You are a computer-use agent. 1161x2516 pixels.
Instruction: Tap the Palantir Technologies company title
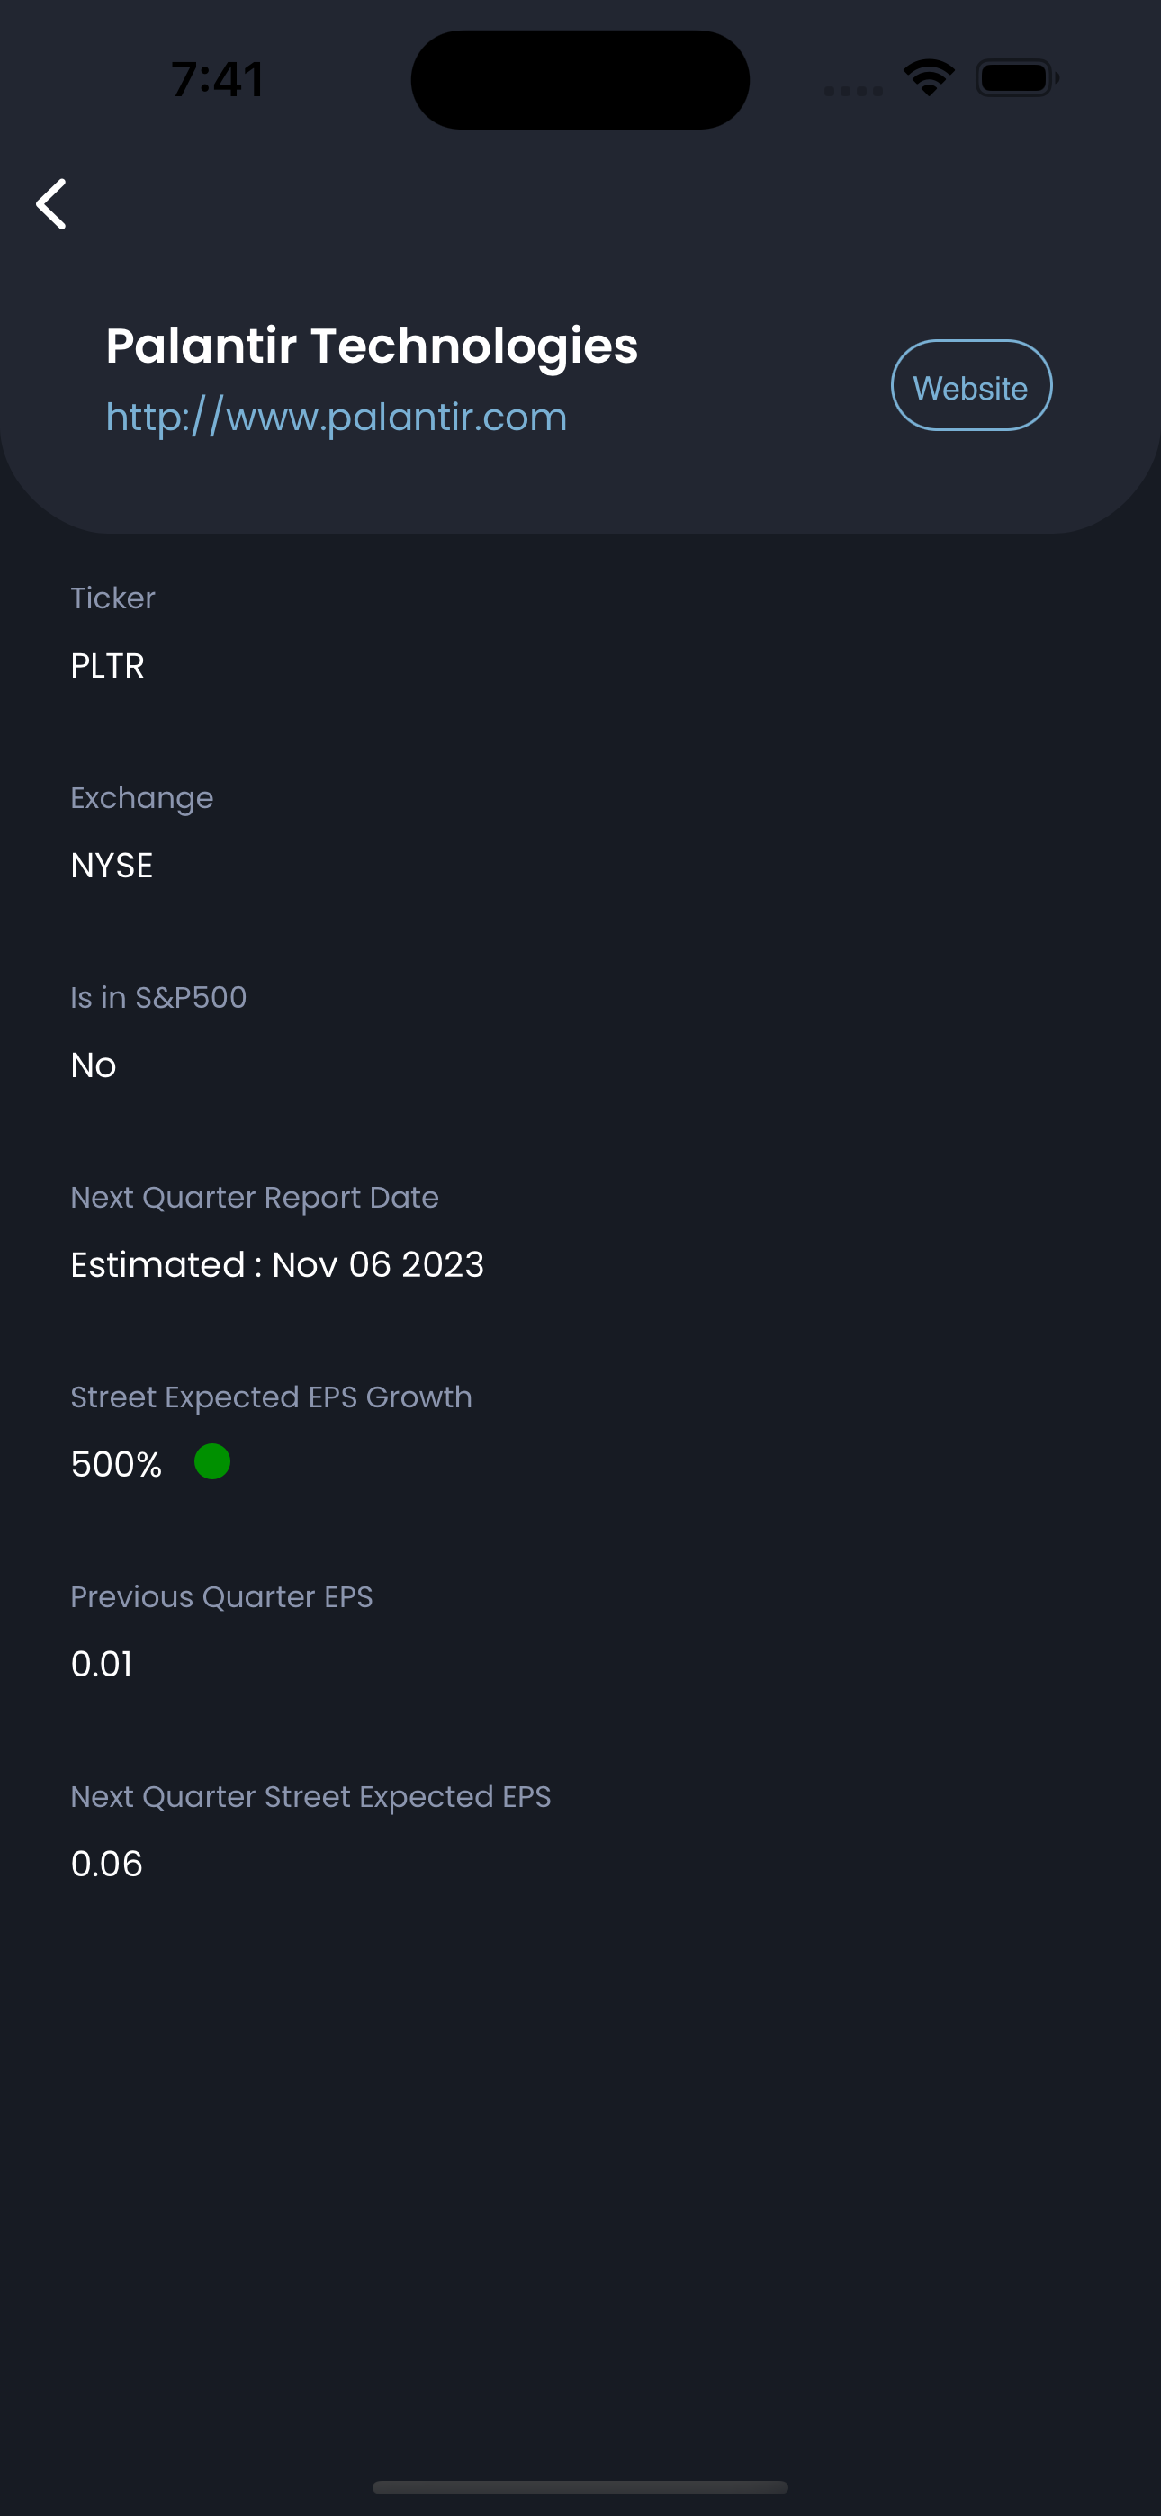click(372, 346)
